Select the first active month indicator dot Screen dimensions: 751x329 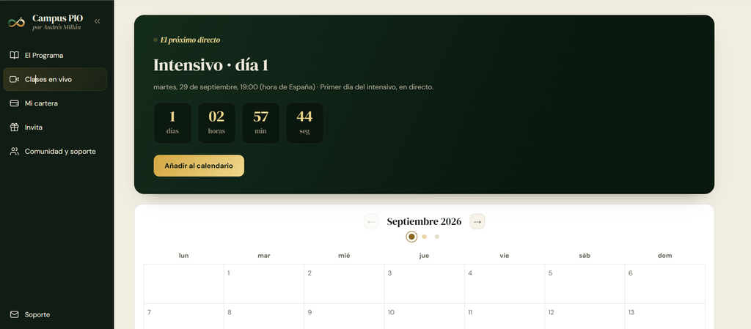click(411, 237)
